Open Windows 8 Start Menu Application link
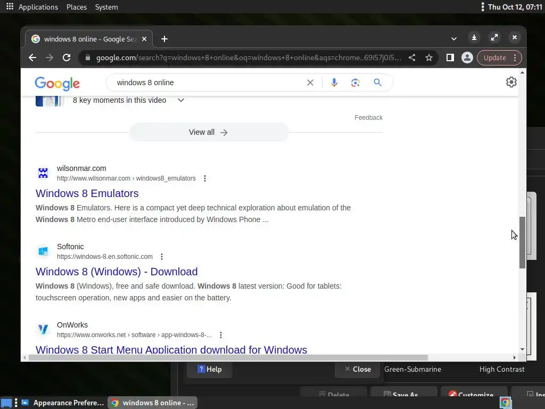Screen dimensions: 545x409 (171, 349)
